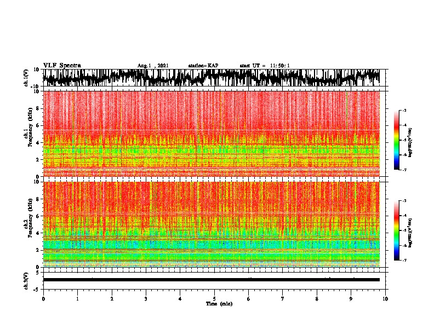Select the date text "Aug.1 , 2021"

[x=153, y=66]
